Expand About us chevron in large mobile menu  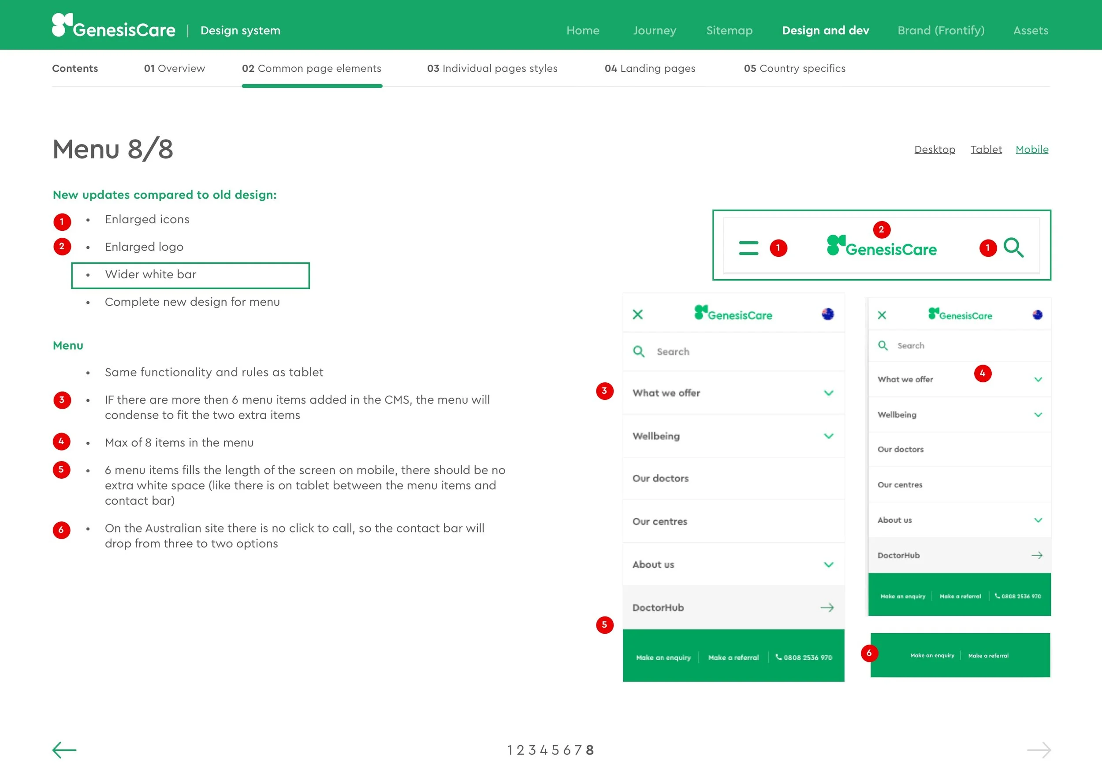coord(828,565)
